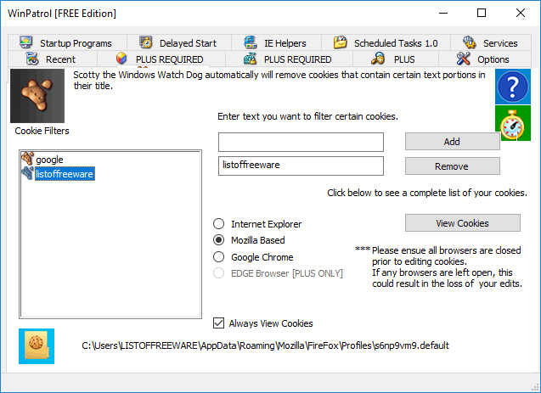Select the Google Chrome radio button
The image size is (541, 393).
219,257
